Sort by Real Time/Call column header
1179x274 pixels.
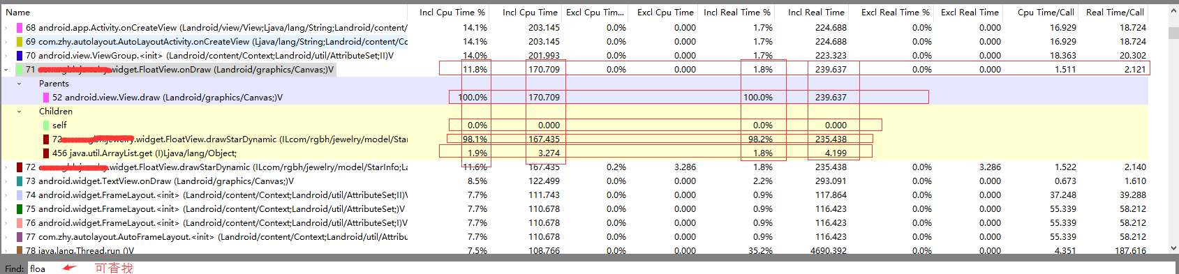tap(1115, 13)
